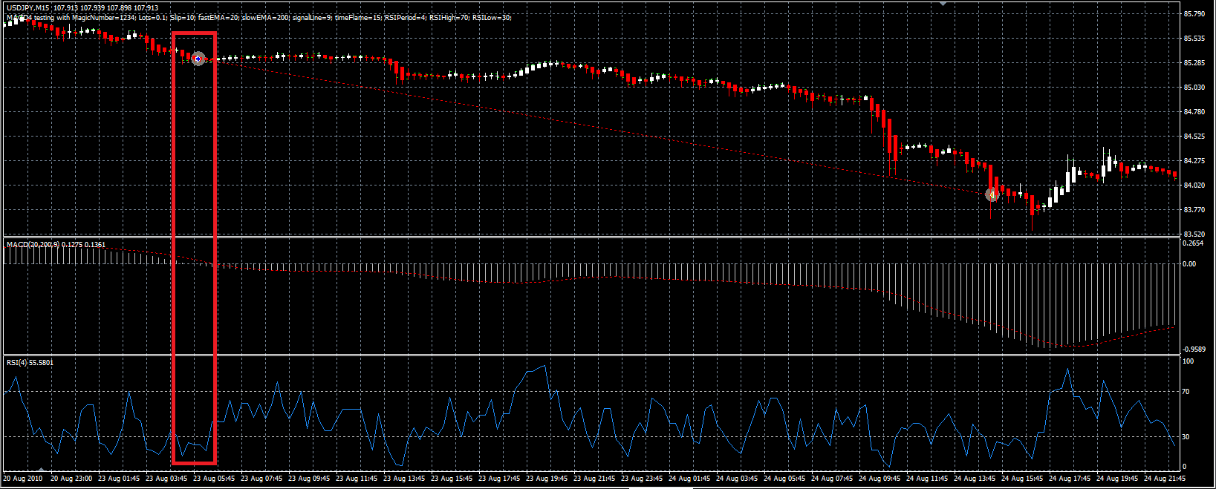Click the 83.520 price scale label
The image size is (1216, 489).
[1194, 234]
